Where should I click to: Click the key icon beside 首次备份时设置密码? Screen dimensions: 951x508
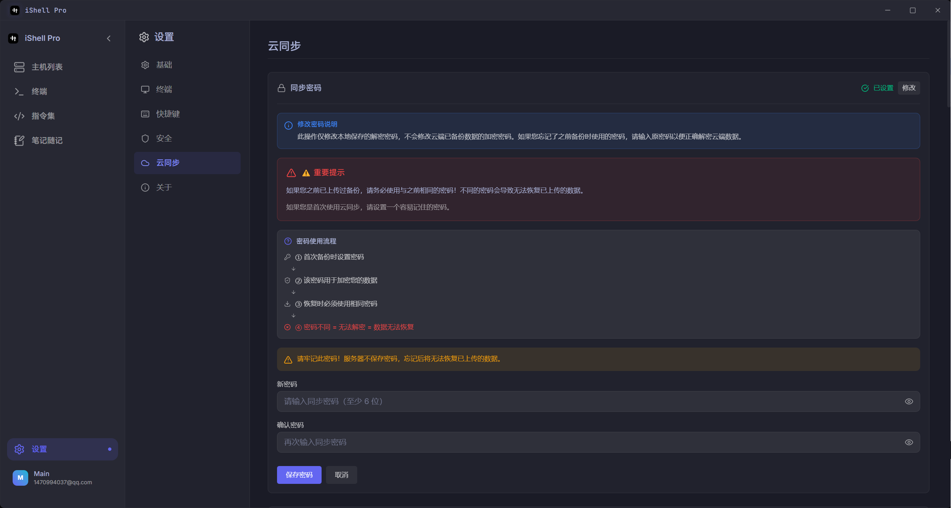[287, 257]
